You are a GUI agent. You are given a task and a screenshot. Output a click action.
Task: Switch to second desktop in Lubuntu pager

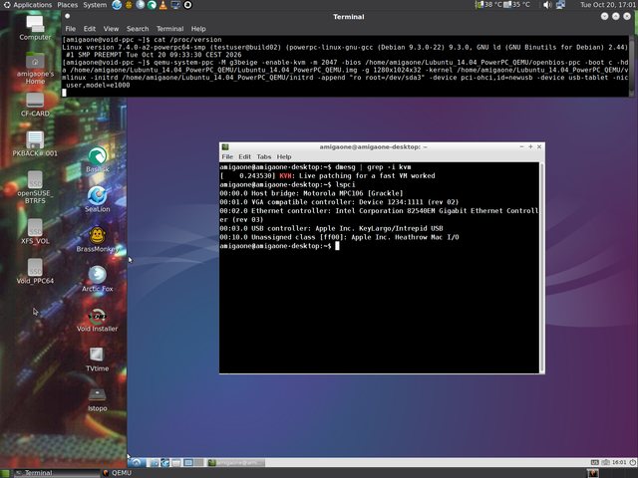[x=198, y=462]
